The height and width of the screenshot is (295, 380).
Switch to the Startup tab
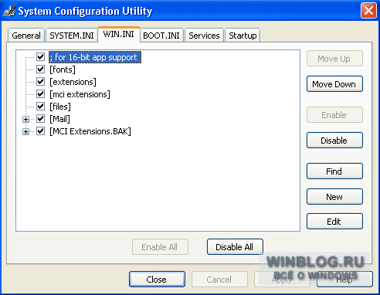[243, 36]
